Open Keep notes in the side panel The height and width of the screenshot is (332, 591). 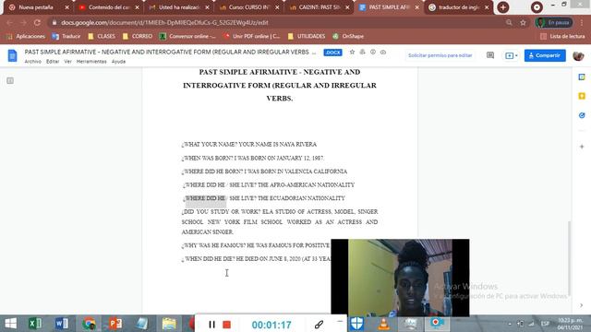(x=582, y=96)
